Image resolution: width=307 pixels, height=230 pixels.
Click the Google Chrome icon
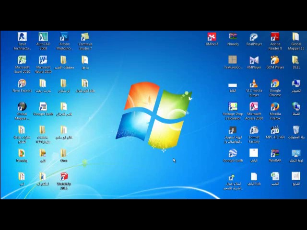pos(275,88)
